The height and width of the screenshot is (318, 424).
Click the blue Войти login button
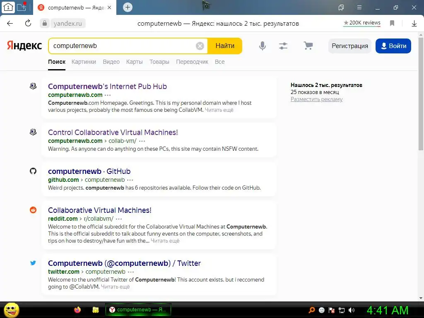[x=393, y=46]
